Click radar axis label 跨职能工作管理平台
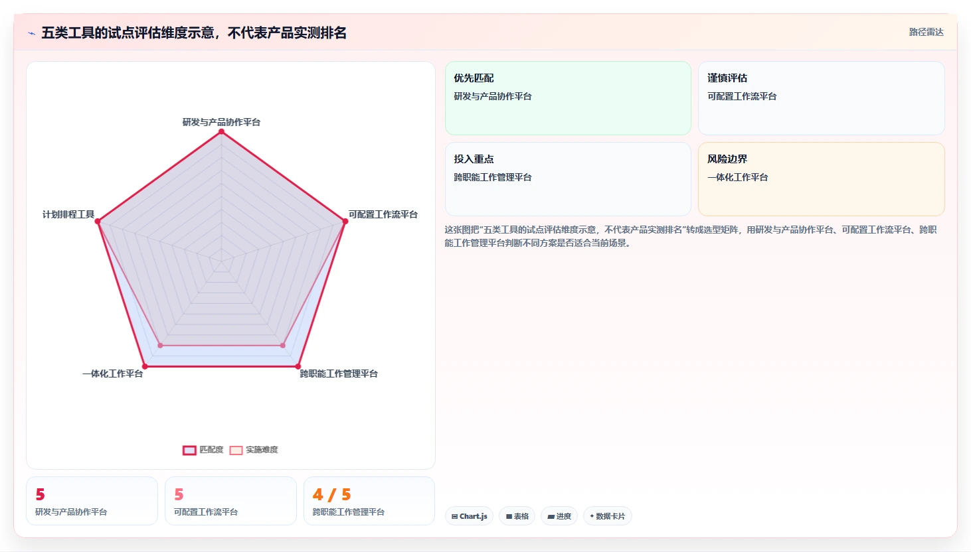The width and height of the screenshot is (971, 552). [x=339, y=374]
